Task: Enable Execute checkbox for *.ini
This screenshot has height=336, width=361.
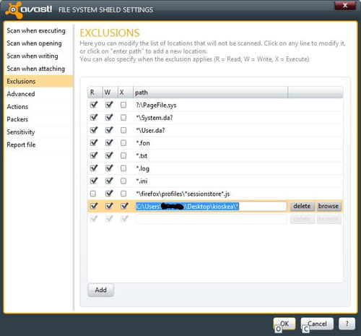Action: (123, 181)
